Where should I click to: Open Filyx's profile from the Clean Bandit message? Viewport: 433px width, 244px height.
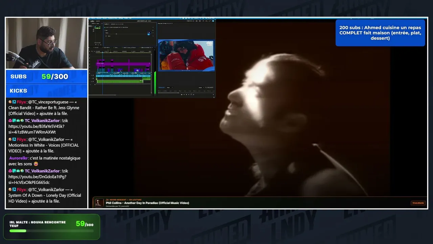point(21,102)
